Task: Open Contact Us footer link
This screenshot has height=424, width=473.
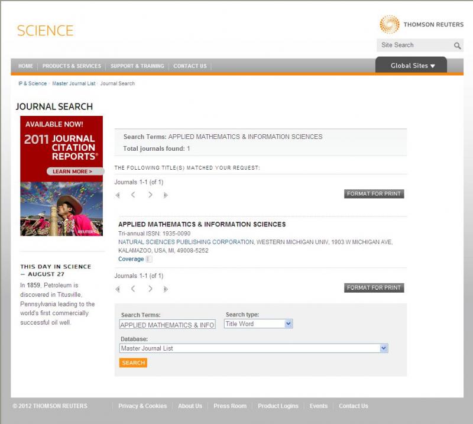Action: [x=353, y=406]
